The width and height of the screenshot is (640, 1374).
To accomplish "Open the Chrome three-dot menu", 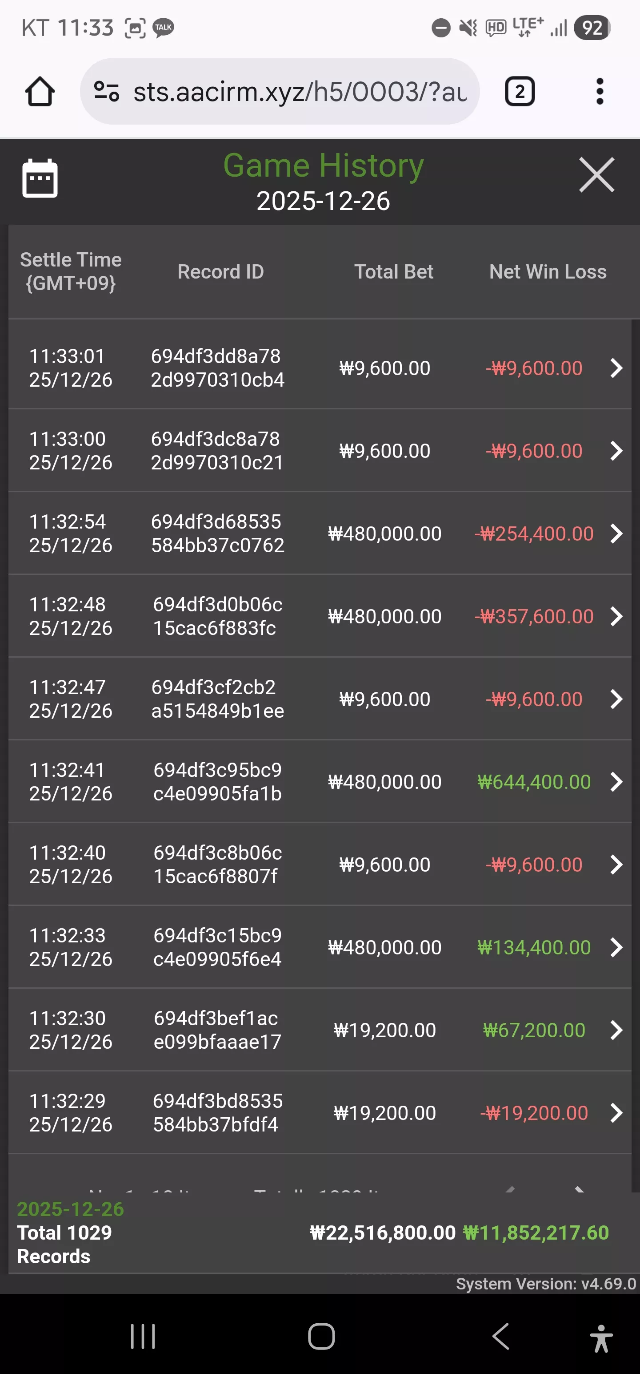I will pos(600,91).
